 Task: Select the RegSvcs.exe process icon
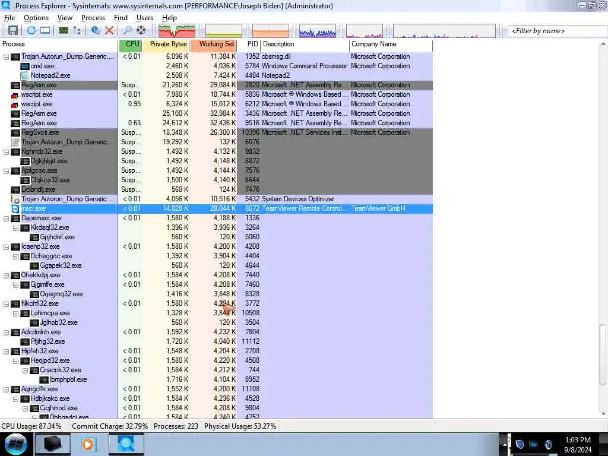tap(15, 133)
